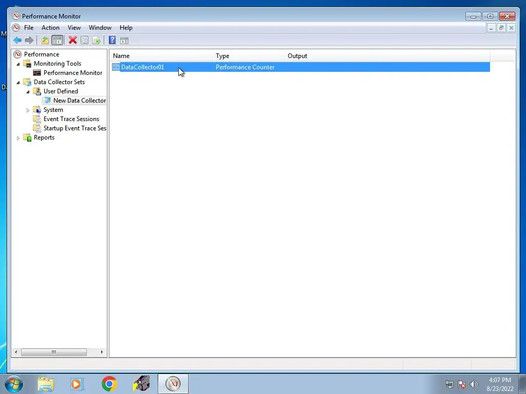This screenshot has width=526, height=394.
Task: Toggle Show/Hide Action Pane toolbar icon
Action: [124, 41]
